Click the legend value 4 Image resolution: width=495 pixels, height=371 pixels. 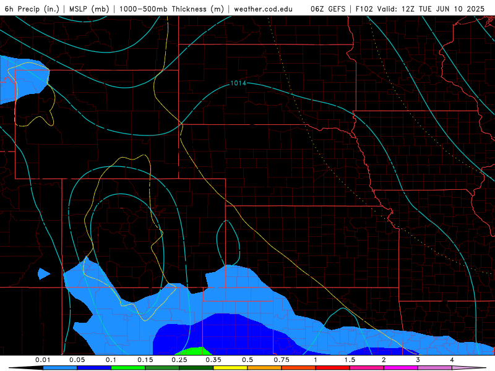[x=452, y=360]
